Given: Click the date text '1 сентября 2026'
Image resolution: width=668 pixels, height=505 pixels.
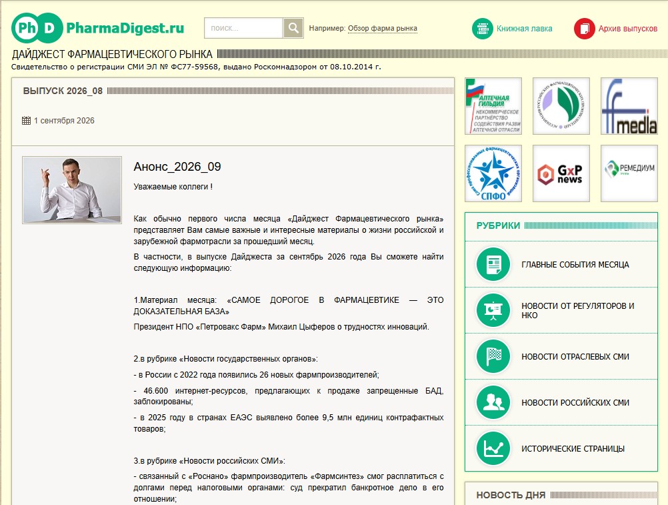Looking at the screenshot, I should coord(64,121).
